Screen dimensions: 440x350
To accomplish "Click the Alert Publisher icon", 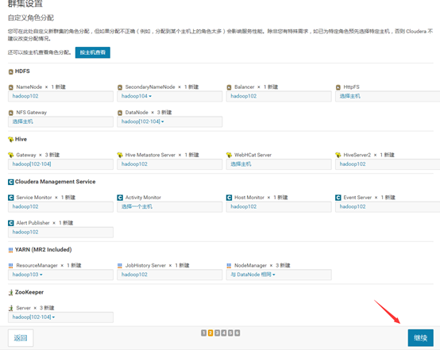I will tap(11, 223).
